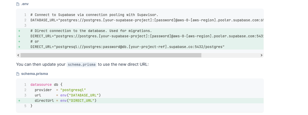The height and width of the screenshot is (115, 308).
Task: Click the schema.prisma filename heading above the code
Action: (35, 74)
